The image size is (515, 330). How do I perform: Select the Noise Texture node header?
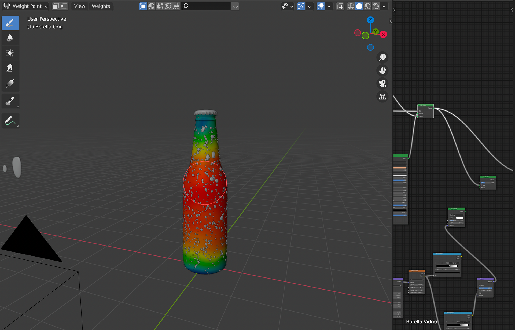pos(417,271)
